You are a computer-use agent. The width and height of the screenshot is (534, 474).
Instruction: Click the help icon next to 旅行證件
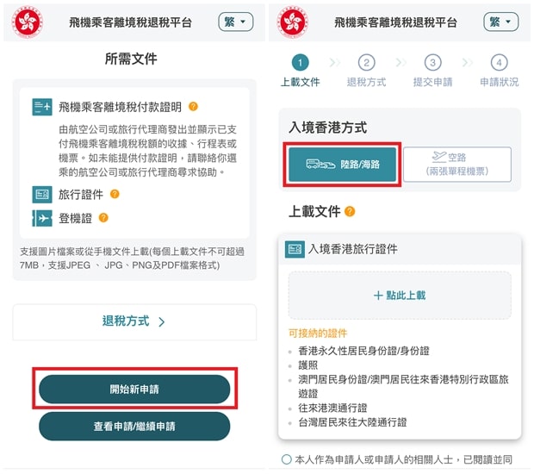tap(115, 194)
